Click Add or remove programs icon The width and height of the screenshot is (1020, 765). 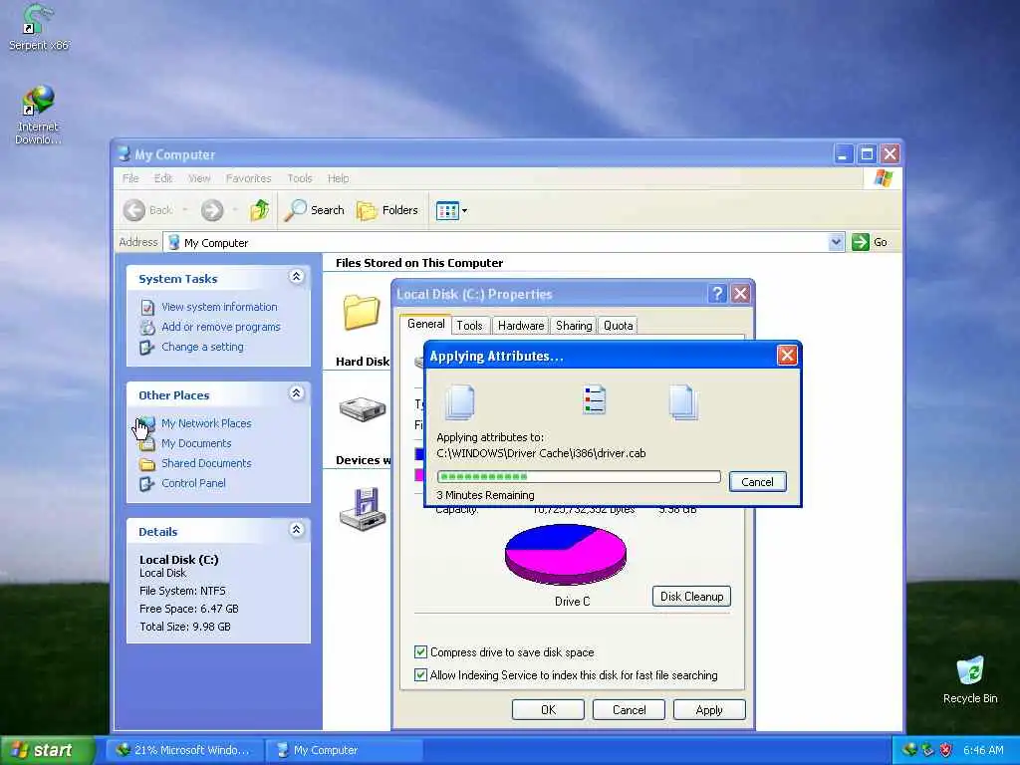pyautogui.click(x=147, y=327)
